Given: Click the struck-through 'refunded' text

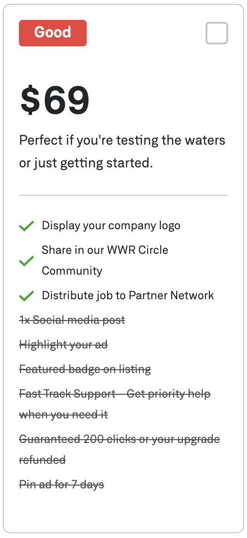Looking at the screenshot, I should pyautogui.click(x=42, y=460).
